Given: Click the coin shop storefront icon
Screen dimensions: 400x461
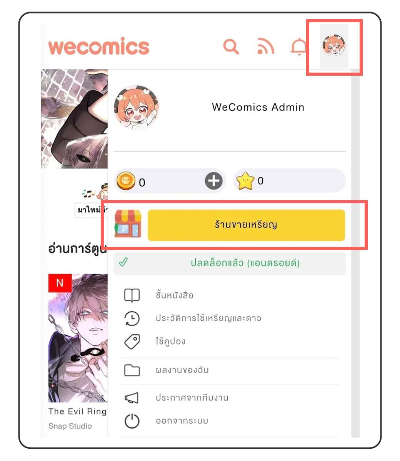Looking at the screenshot, I should [128, 224].
